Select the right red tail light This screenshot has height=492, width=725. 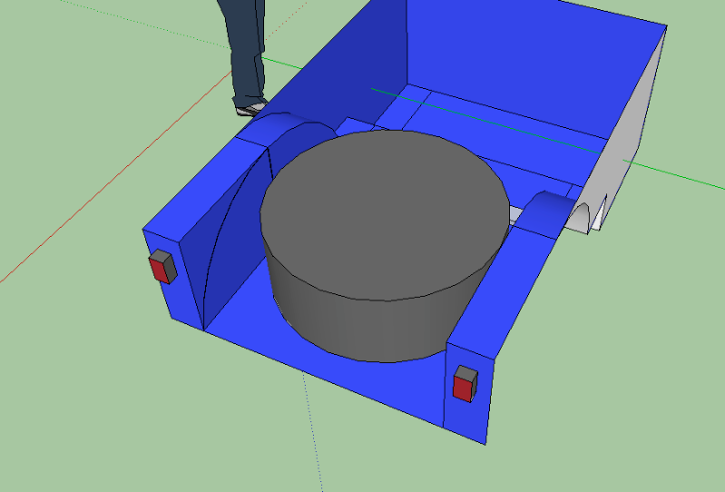464,384
